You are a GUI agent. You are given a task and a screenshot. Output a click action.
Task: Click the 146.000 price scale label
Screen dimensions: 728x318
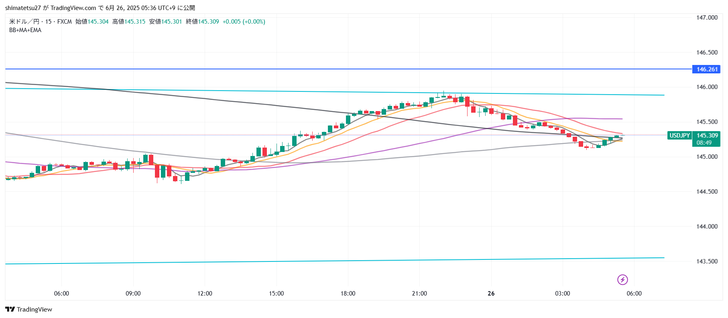pyautogui.click(x=707, y=87)
